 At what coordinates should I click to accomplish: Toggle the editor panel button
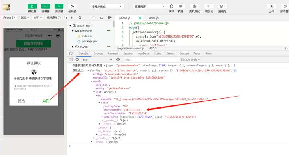click(45, 6)
